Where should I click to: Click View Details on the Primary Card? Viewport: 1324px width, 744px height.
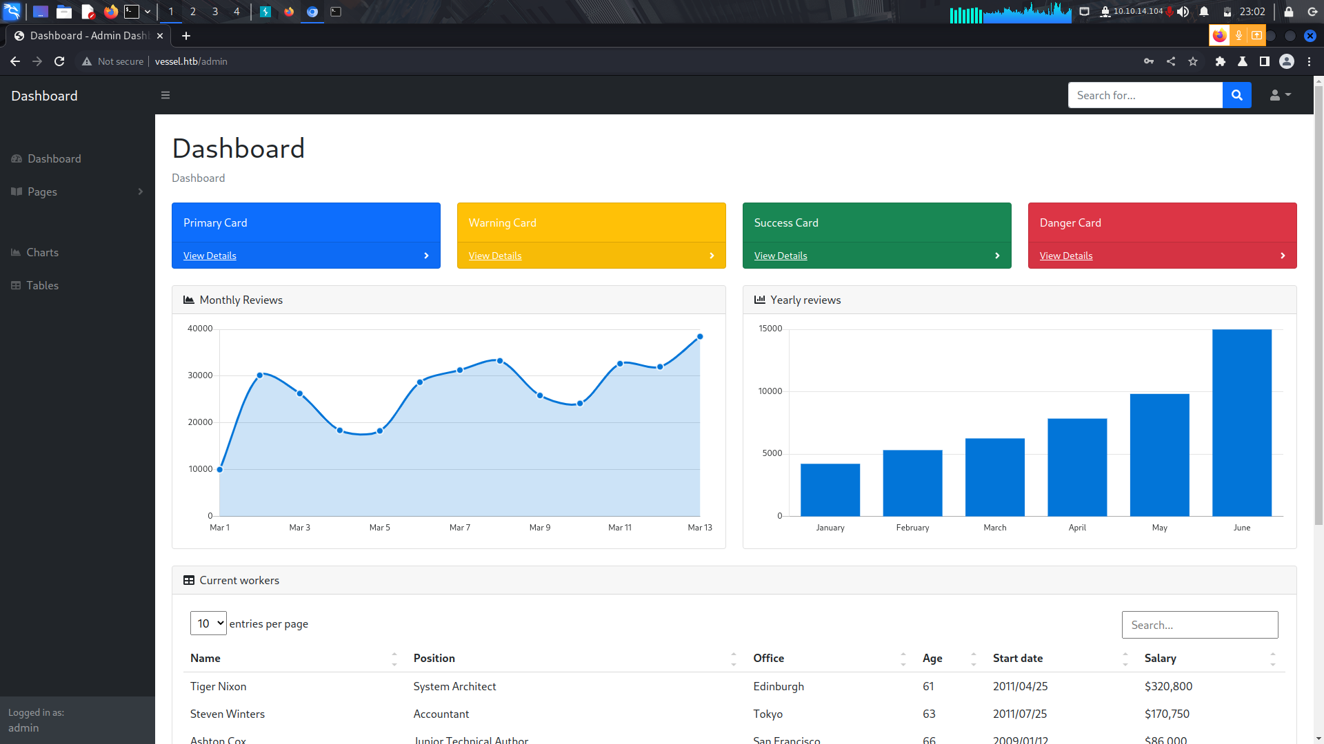[210, 256]
